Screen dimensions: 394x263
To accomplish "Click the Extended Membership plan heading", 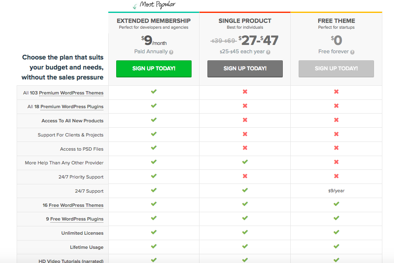I will (154, 21).
